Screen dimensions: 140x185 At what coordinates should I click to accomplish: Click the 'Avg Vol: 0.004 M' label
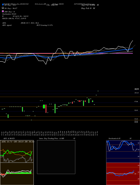90,5
